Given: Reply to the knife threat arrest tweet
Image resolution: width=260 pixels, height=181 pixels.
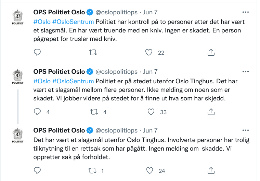Looking at the screenshot, I should point(38,52).
